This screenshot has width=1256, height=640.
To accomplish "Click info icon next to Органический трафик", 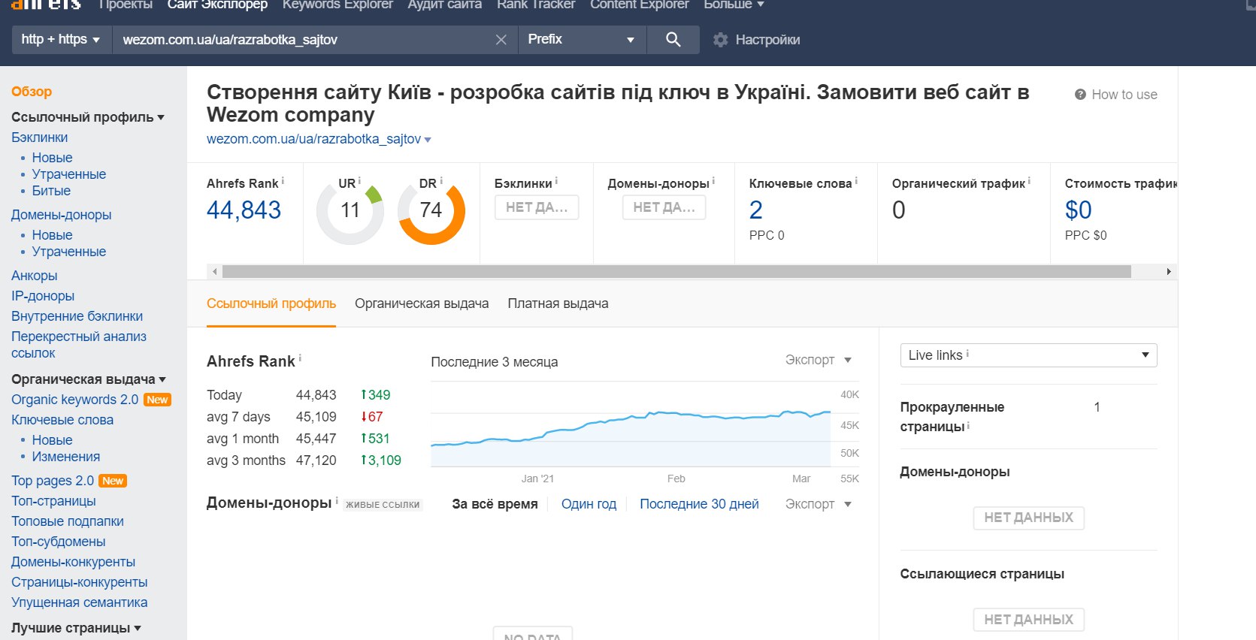I will coord(1029,181).
